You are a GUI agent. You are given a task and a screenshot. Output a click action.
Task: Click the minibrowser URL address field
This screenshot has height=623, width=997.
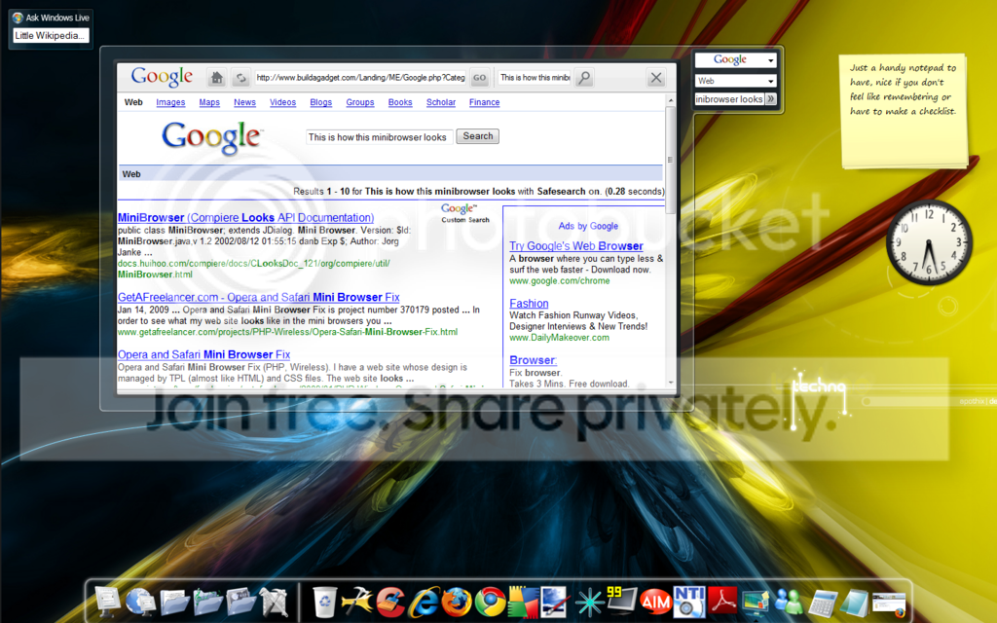tap(360, 78)
